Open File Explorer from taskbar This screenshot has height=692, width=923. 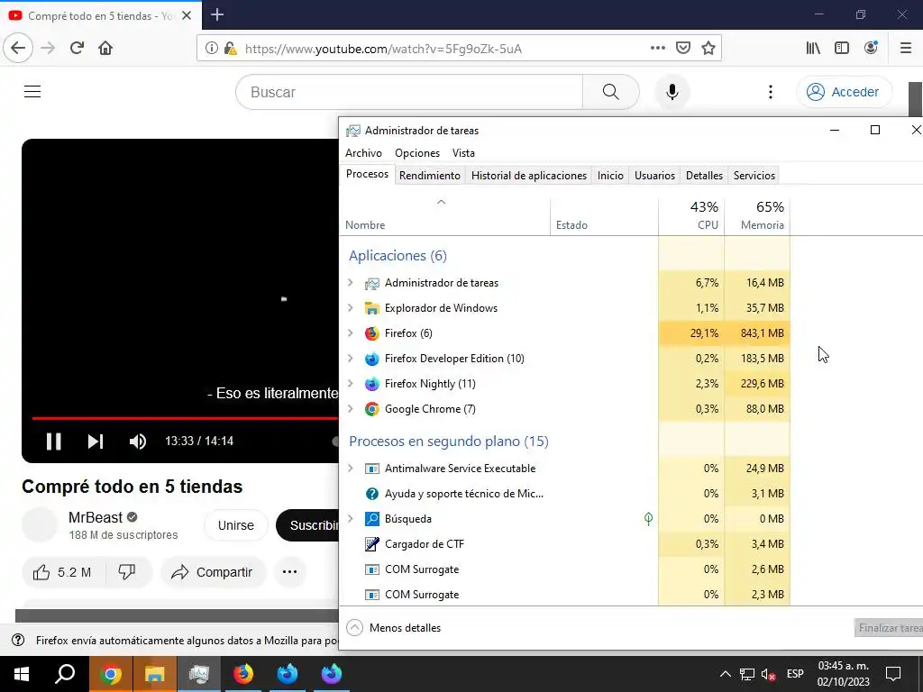click(x=154, y=674)
